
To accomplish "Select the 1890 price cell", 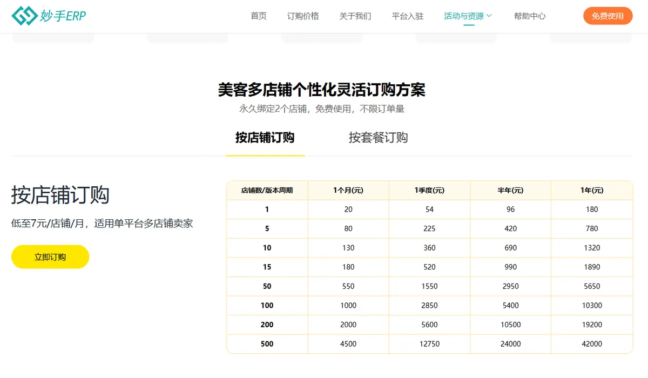I will pos(592,267).
